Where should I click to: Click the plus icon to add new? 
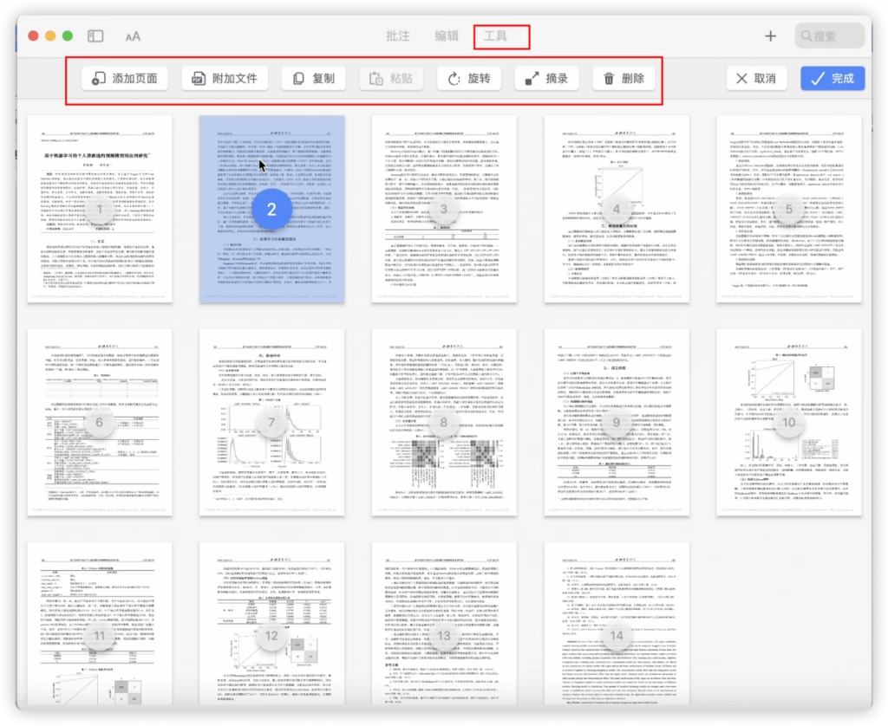770,36
